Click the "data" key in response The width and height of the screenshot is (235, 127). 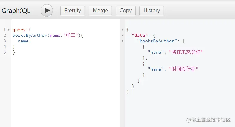pyautogui.click(x=140, y=36)
